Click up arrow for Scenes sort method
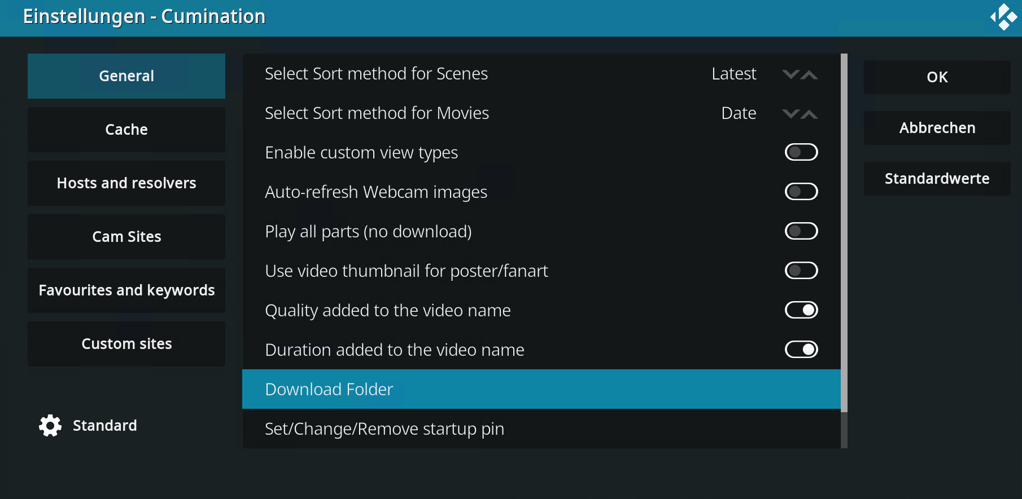The width and height of the screenshot is (1022, 499). pos(810,74)
